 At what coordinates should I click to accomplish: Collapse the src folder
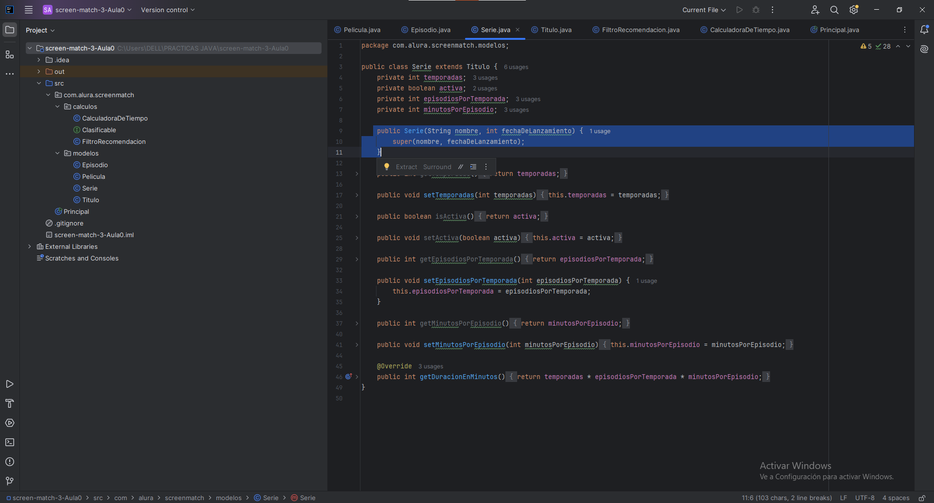(x=39, y=83)
